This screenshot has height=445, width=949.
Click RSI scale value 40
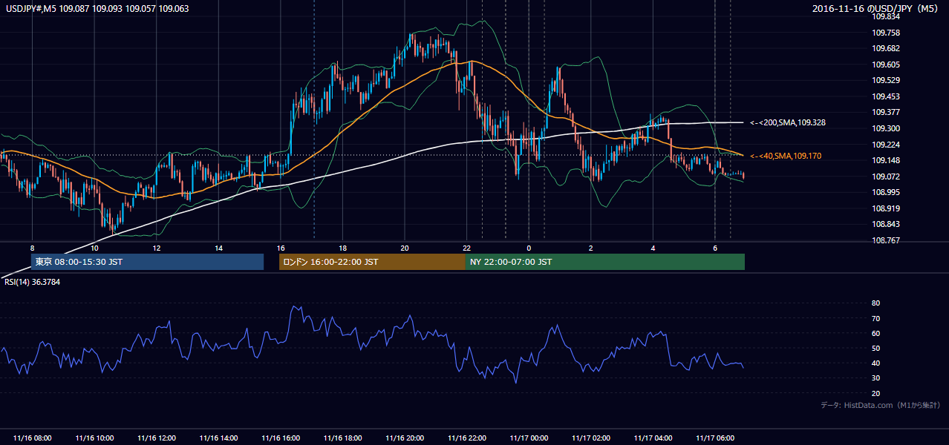click(x=875, y=363)
